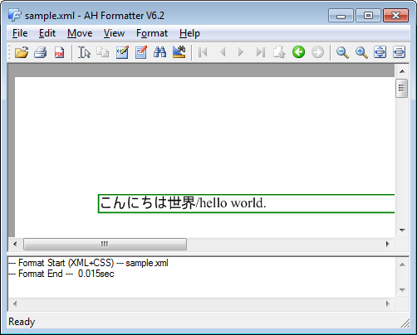Open a document with the folder icon
This screenshot has width=417, height=335.
(x=22, y=52)
